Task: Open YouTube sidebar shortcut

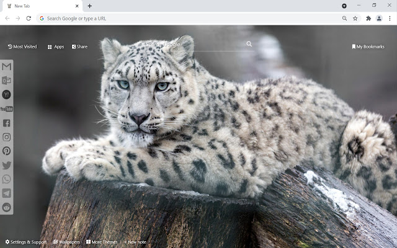Action: tap(7, 109)
